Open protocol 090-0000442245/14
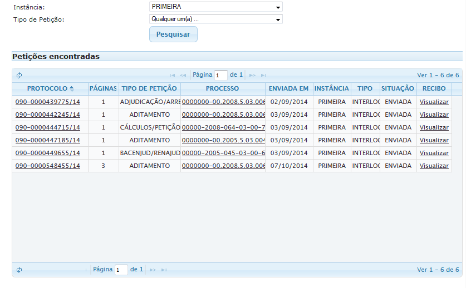 point(47,115)
